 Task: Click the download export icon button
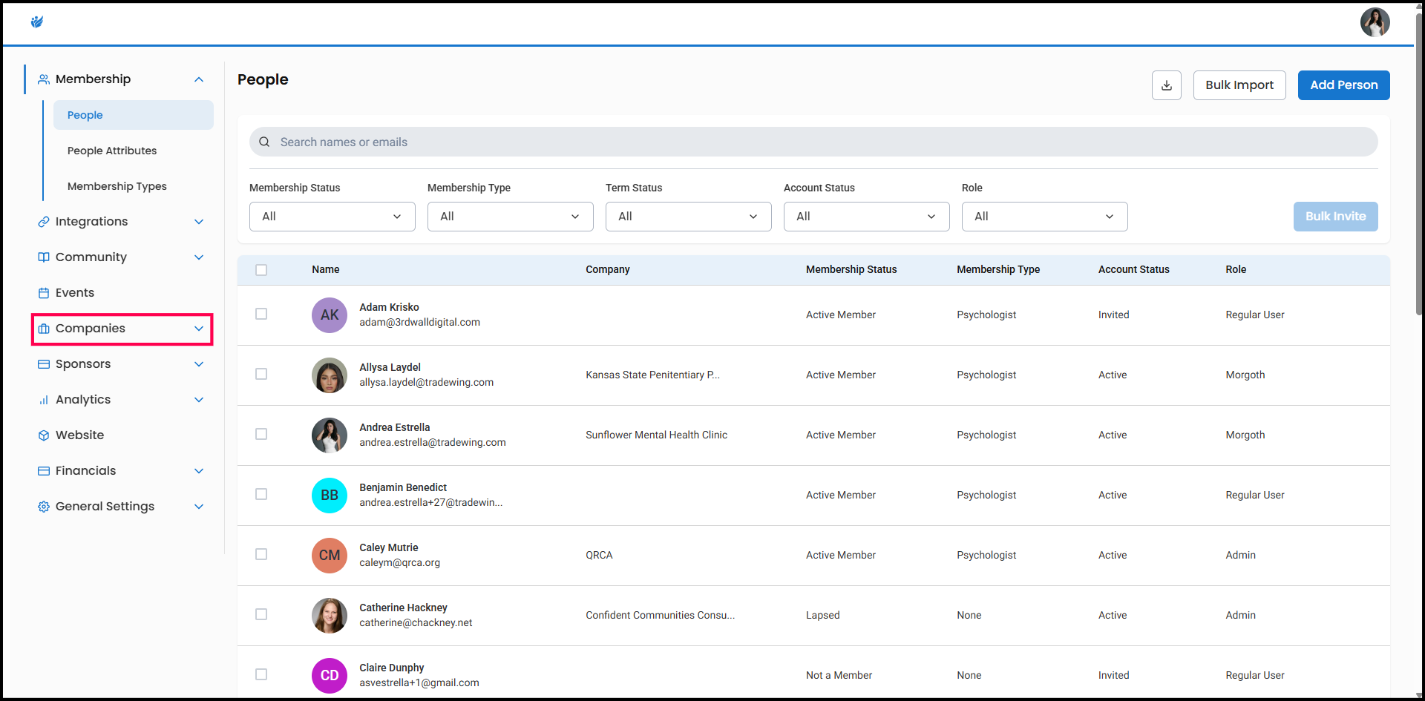click(1166, 85)
